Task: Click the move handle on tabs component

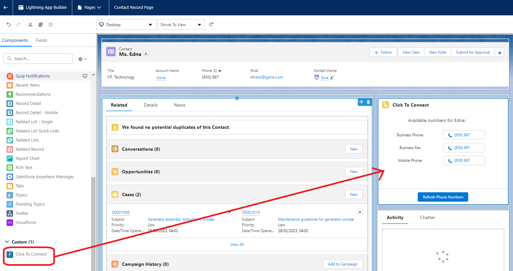Action: (x=361, y=102)
